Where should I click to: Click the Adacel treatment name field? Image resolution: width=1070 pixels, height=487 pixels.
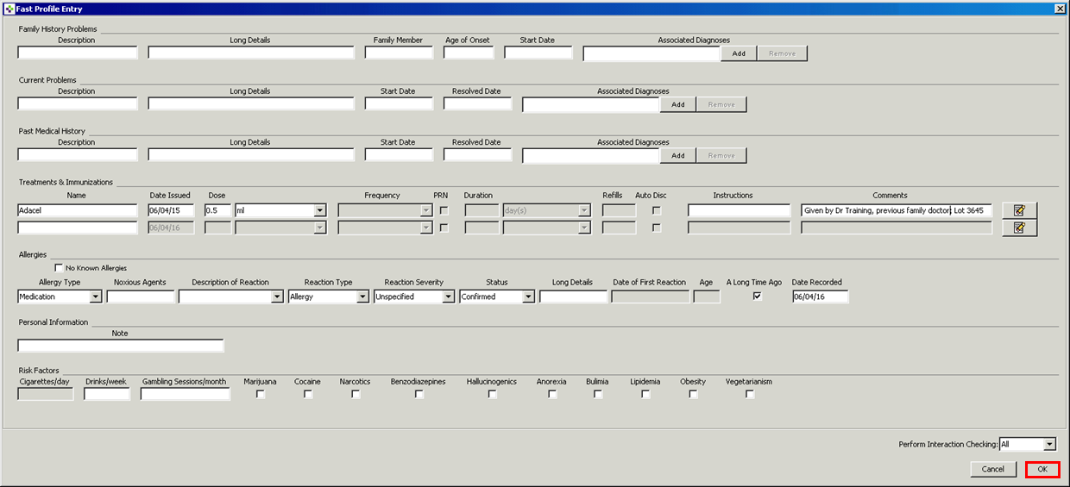click(x=78, y=210)
